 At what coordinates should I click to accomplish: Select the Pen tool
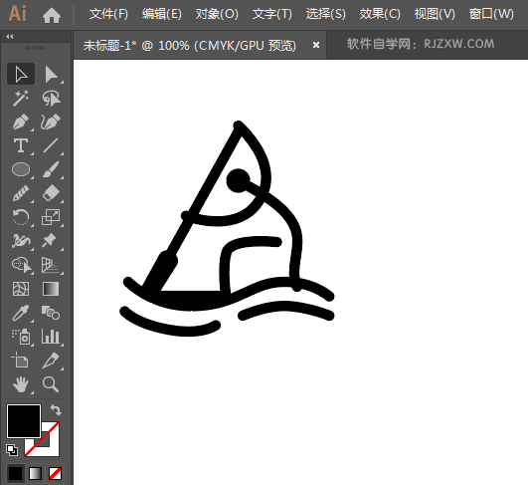[x=21, y=121]
